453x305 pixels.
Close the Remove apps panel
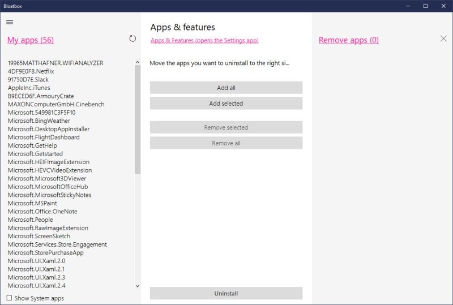click(443, 38)
